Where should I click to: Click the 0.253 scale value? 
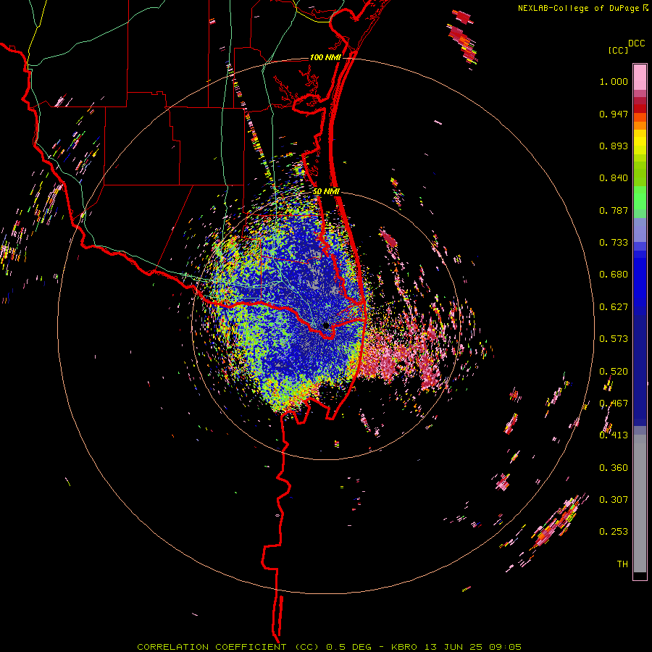click(x=614, y=532)
